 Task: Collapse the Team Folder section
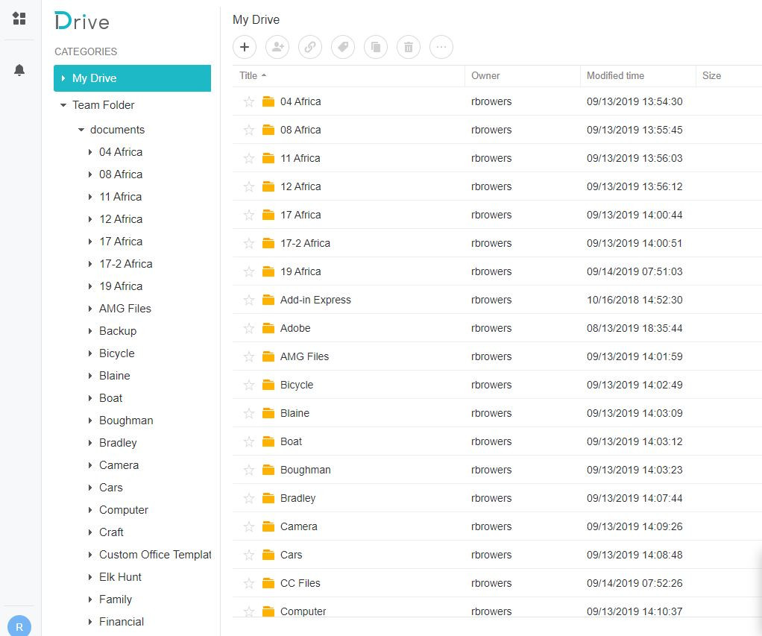[x=63, y=105]
